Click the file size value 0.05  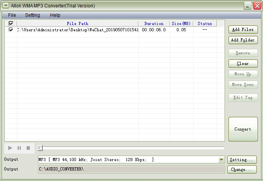pyautogui.click(x=181, y=30)
